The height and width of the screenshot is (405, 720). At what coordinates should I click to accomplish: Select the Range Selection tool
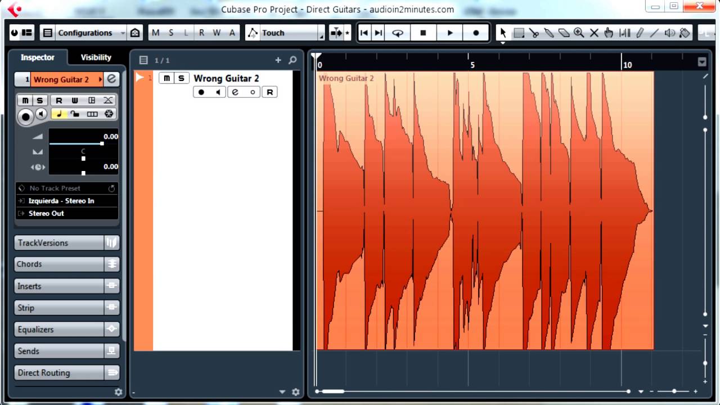tap(519, 33)
